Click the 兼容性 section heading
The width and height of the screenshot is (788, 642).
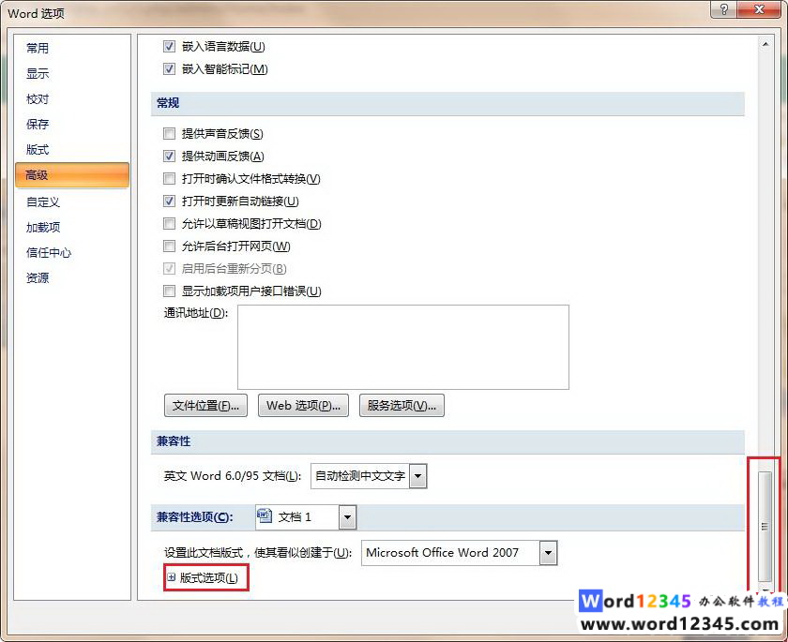(174, 441)
